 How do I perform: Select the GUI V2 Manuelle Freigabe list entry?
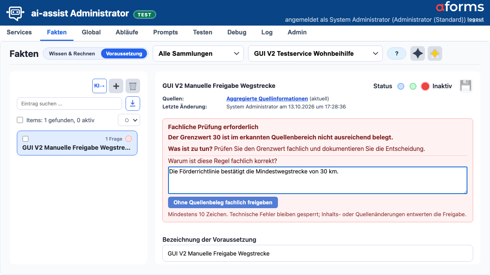tap(77, 143)
